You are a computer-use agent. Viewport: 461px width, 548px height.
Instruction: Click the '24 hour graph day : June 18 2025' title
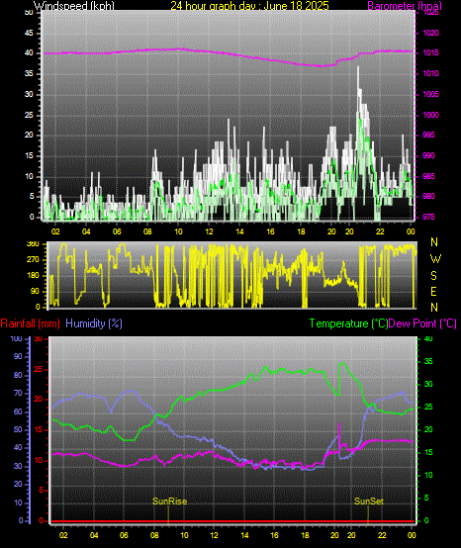[x=249, y=6]
